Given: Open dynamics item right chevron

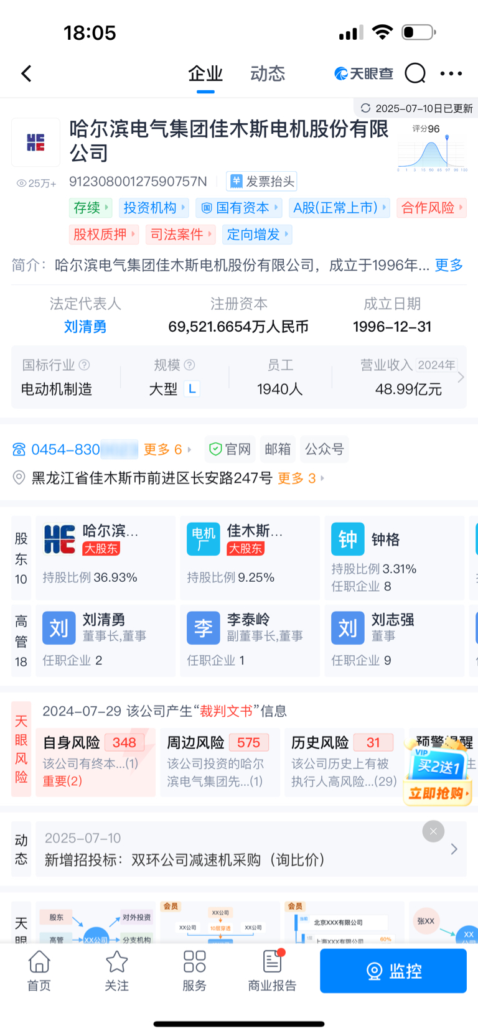Looking at the screenshot, I should click(454, 849).
